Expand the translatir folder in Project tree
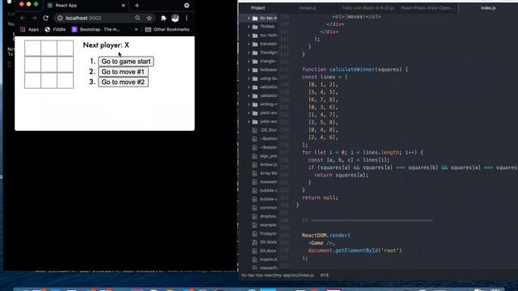Image resolution: width=518 pixels, height=291 pixels. click(x=248, y=44)
